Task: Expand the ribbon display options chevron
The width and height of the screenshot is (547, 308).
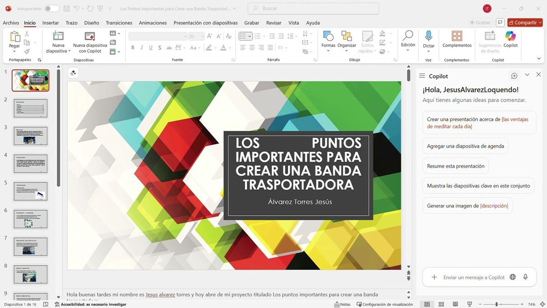Action: (x=539, y=58)
